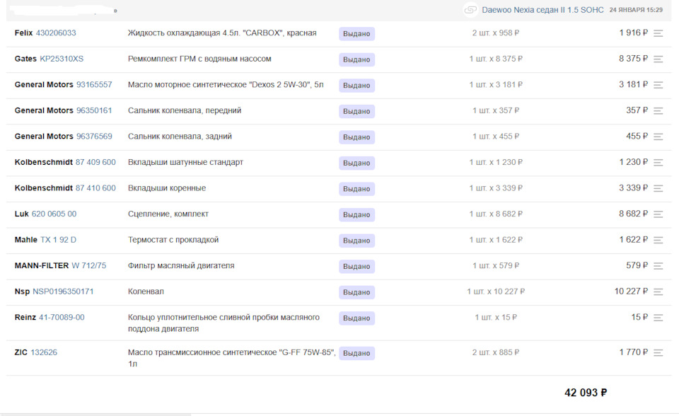
Task: Click the quantity '2 шт. x 885 ₽'
Action: [x=496, y=352]
